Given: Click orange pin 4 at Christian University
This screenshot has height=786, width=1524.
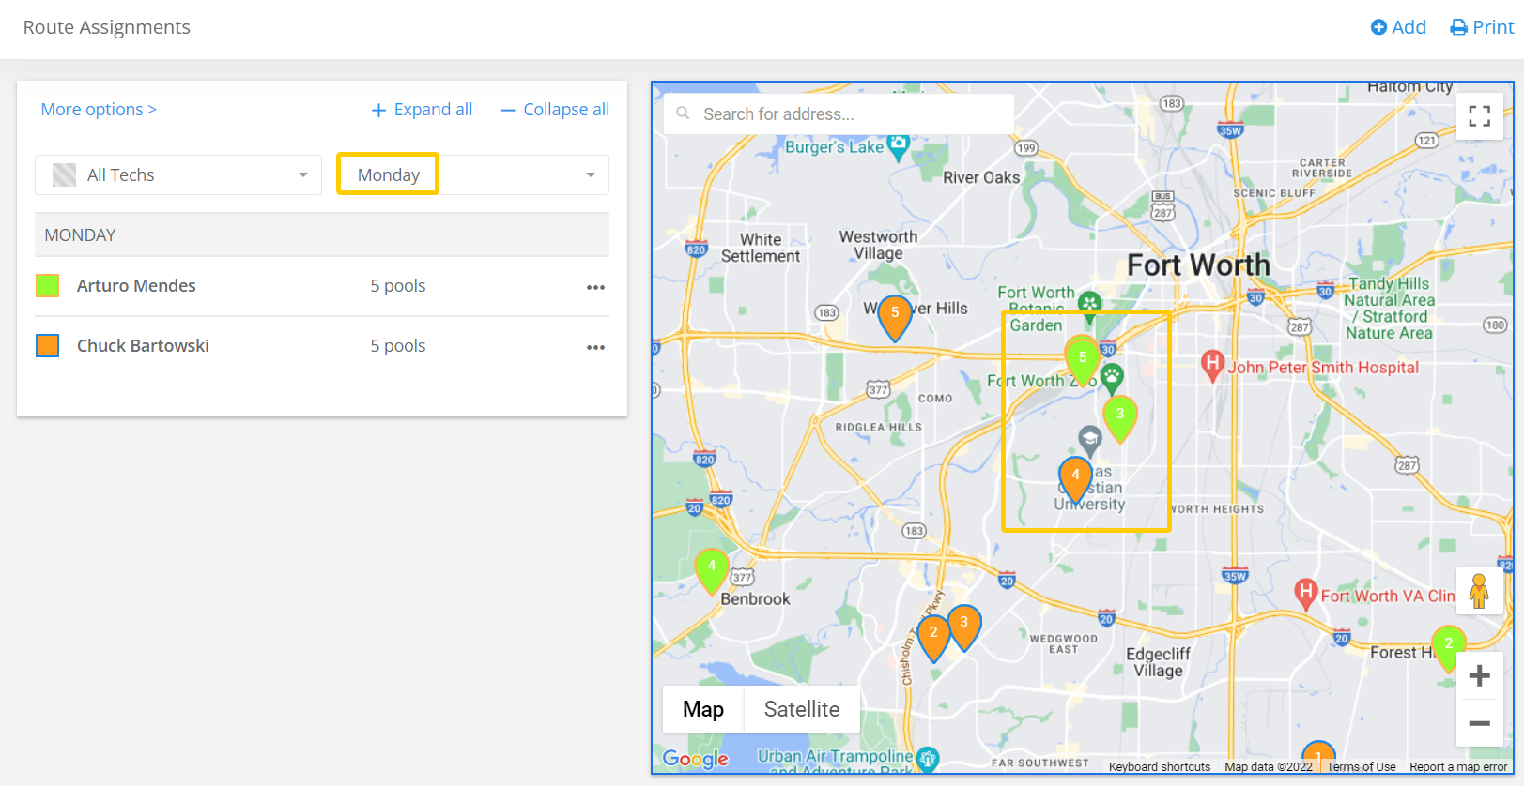Looking at the screenshot, I should pos(1075,479).
